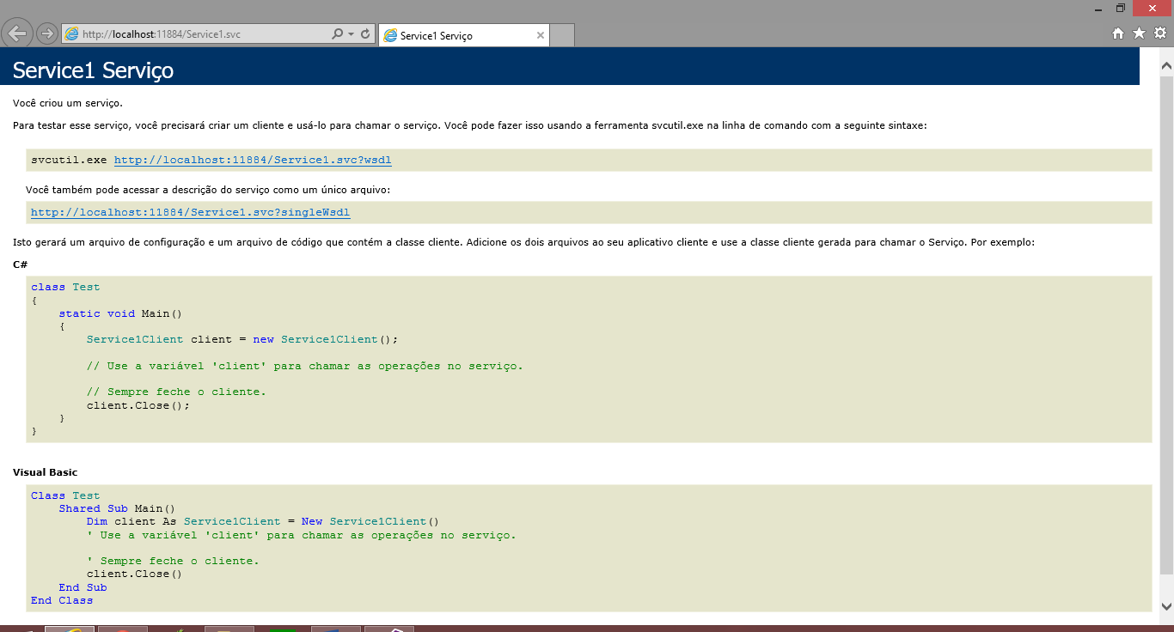Open a new tab with the blank tab button
Image resolution: width=1174 pixels, height=632 pixels.
point(561,35)
